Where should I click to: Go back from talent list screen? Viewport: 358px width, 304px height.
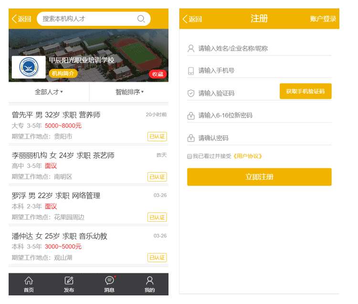[21, 19]
